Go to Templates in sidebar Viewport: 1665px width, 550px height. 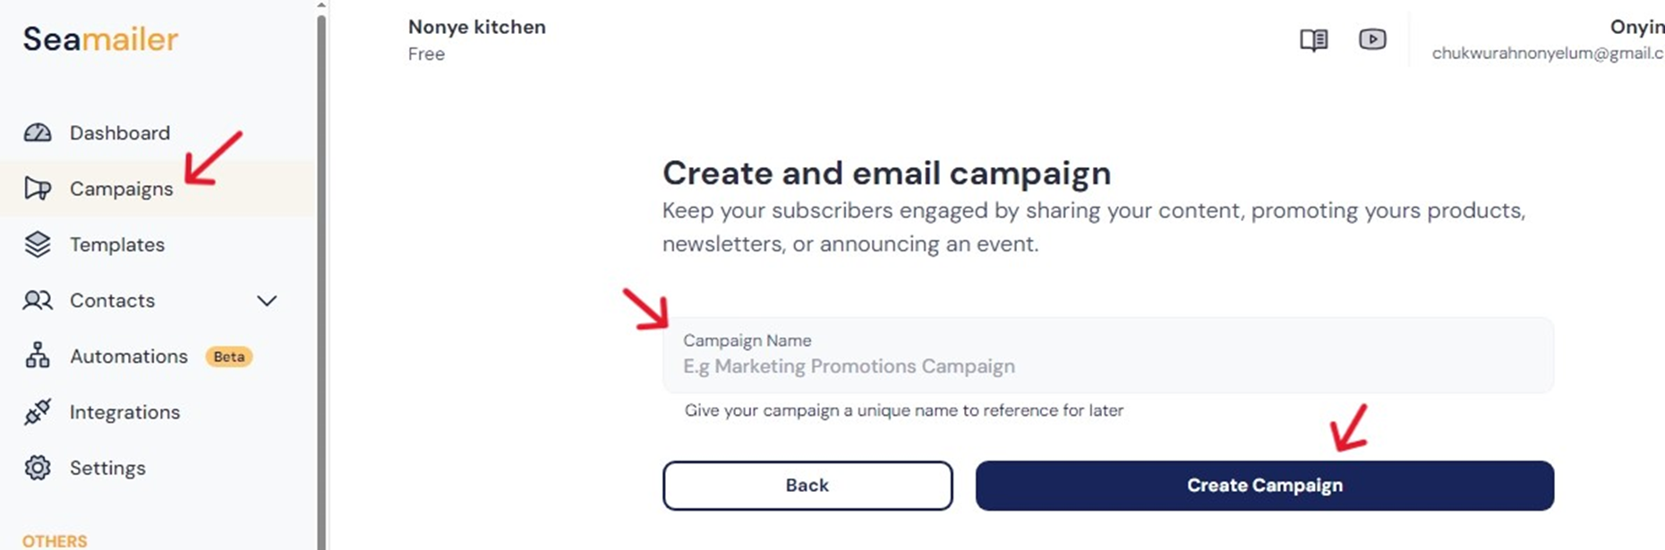pyautogui.click(x=117, y=244)
